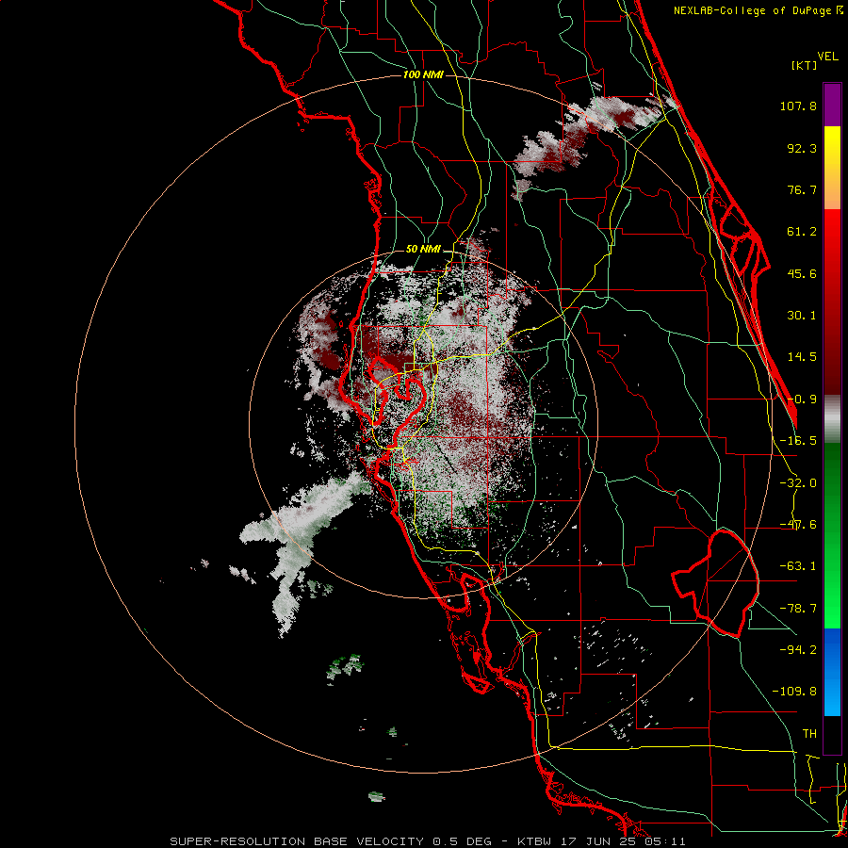The height and width of the screenshot is (848, 848).
Task: Click the 50 NMI range ring label
Action: tap(423, 250)
